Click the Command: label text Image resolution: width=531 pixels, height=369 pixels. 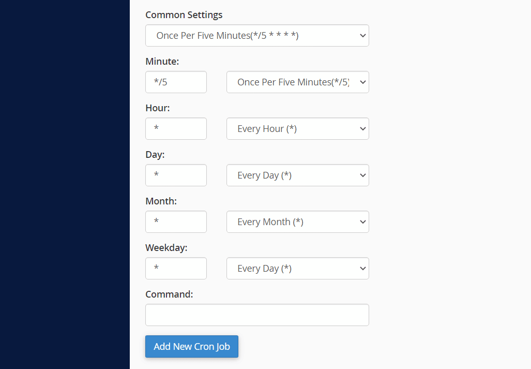169,294
